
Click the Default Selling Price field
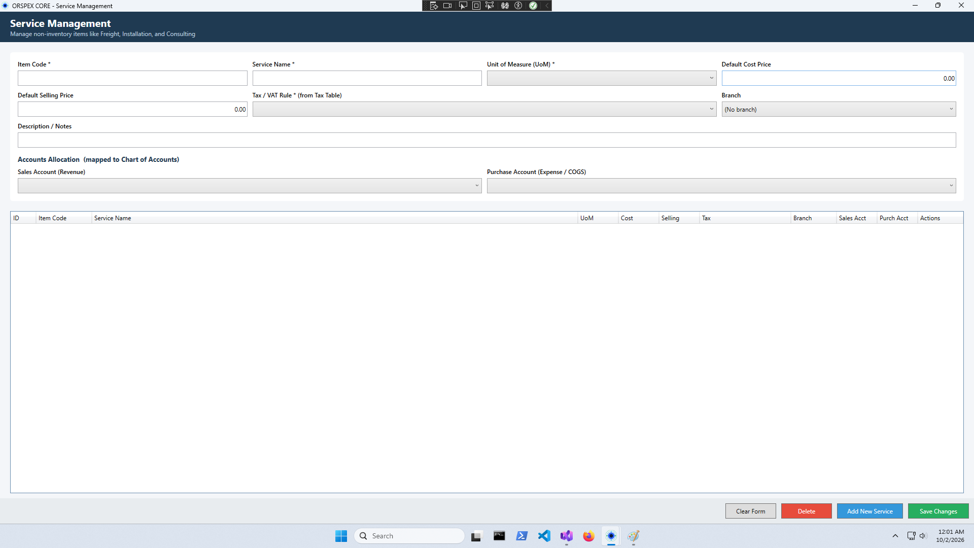[x=132, y=109]
